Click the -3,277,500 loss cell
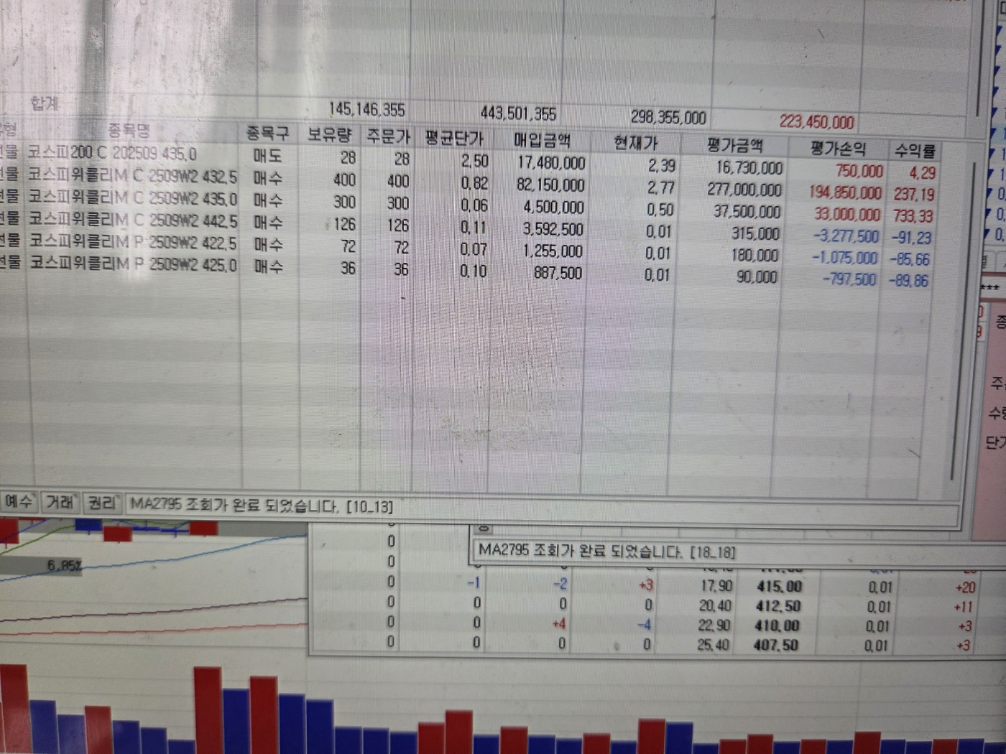The height and width of the screenshot is (754, 1006). pos(846,236)
